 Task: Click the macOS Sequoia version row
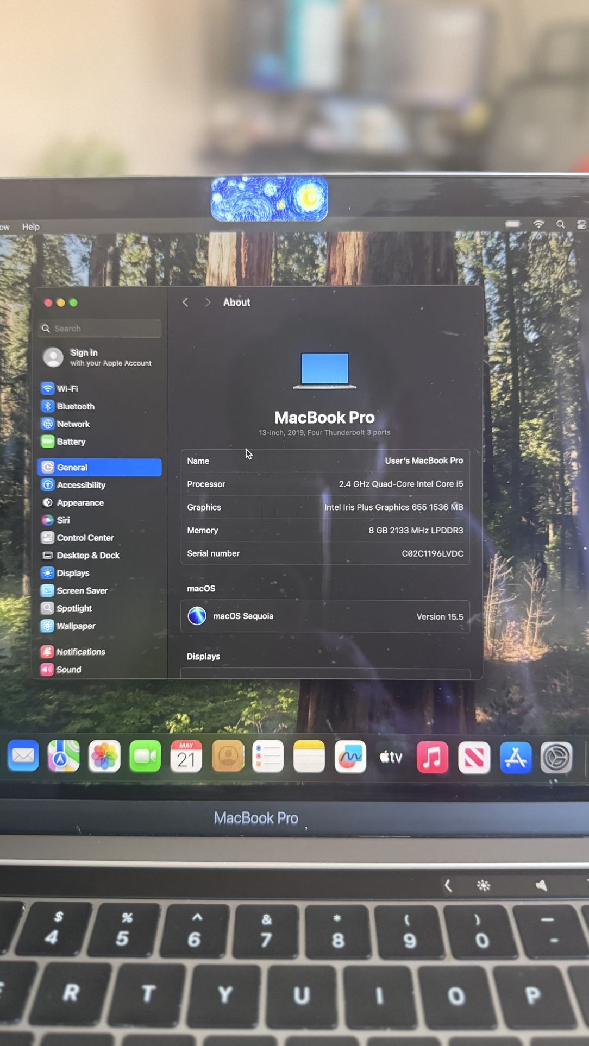325,616
